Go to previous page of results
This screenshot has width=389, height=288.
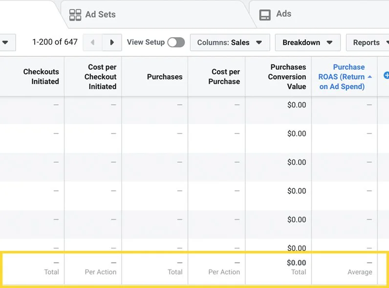point(92,42)
